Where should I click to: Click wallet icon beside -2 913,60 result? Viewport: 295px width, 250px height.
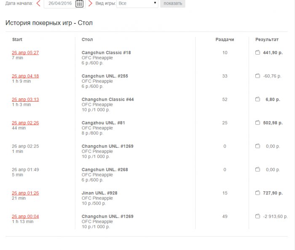258,216
